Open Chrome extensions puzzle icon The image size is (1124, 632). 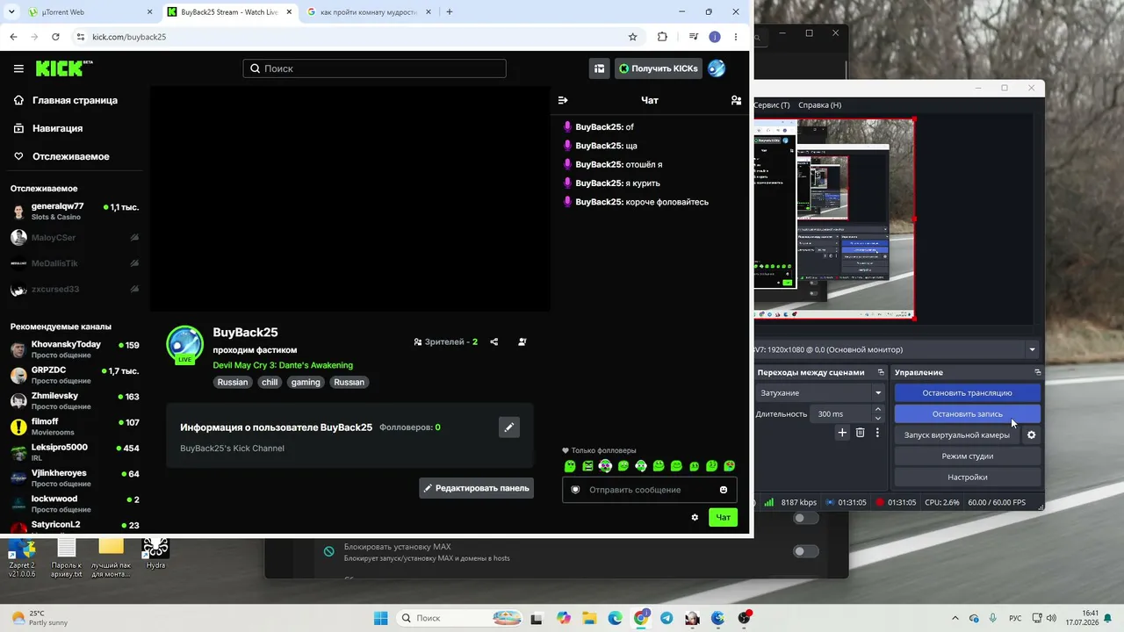[662, 37]
